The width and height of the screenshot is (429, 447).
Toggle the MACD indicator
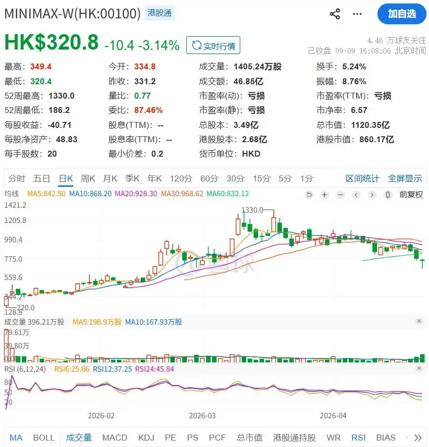click(x=114, y=438)
